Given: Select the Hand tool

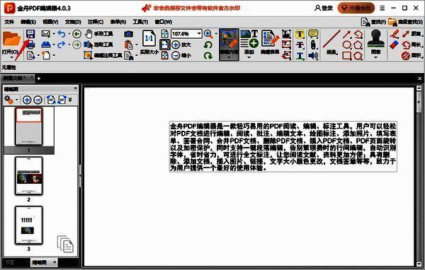Looking at the screenshot, I should coord(98,34).
